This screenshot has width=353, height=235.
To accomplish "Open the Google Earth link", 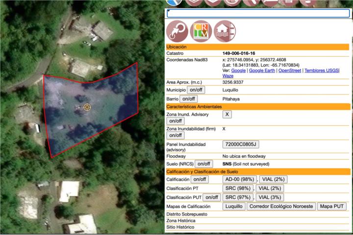I will (x=262, y=70).
